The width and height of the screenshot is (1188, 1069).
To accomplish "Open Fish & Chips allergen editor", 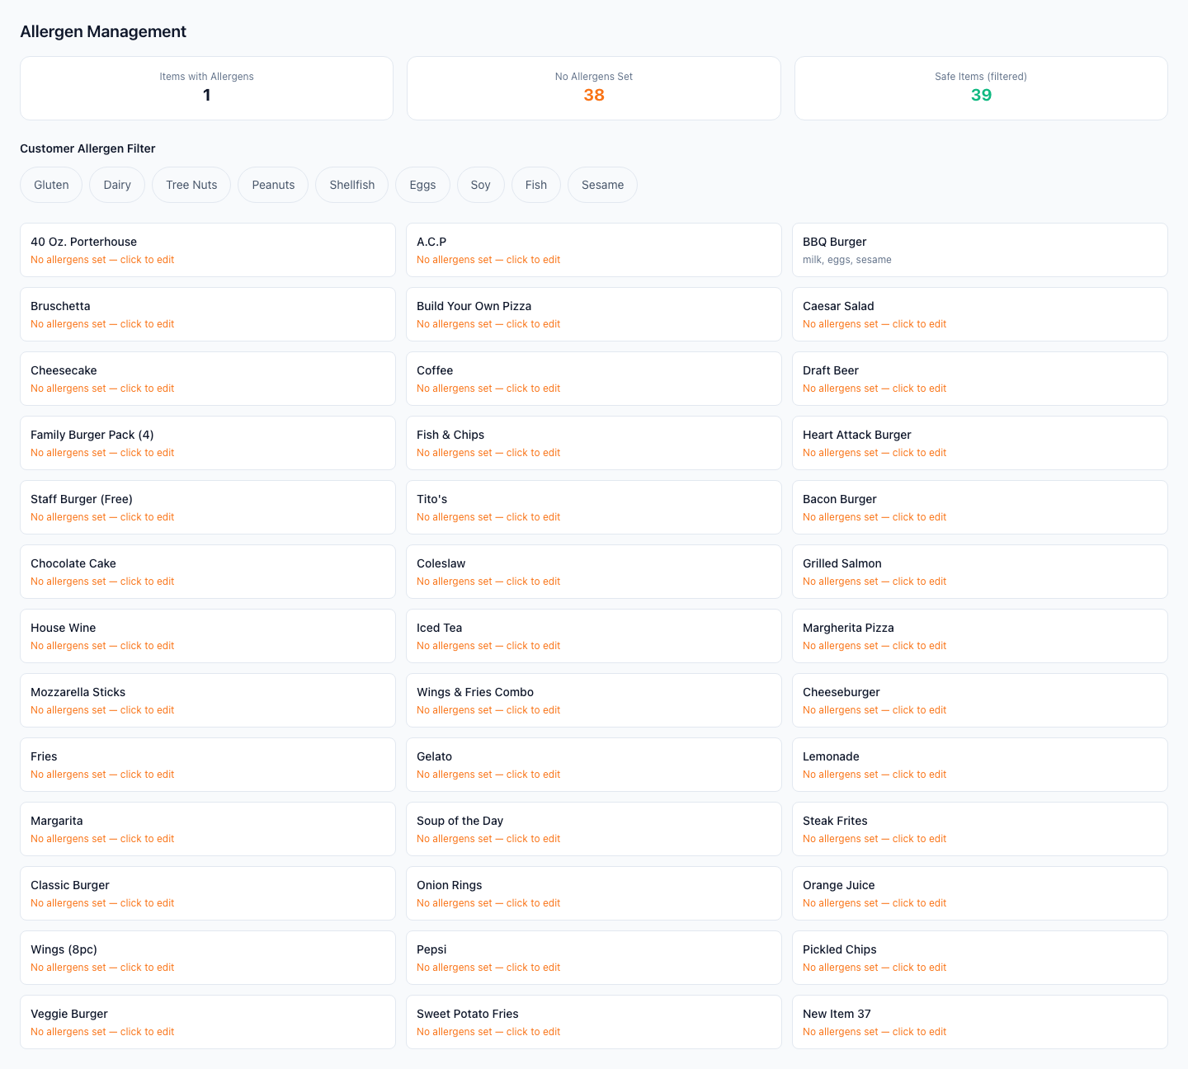I will click(594, 443).
